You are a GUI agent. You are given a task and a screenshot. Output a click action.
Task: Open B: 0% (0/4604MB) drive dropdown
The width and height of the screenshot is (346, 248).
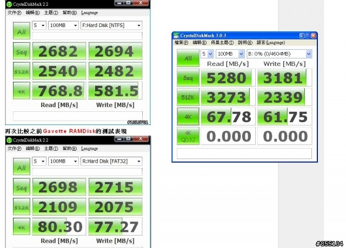pos(280,54)
